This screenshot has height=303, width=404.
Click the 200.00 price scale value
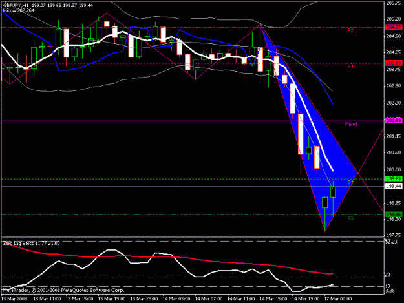tap(394, 169)
